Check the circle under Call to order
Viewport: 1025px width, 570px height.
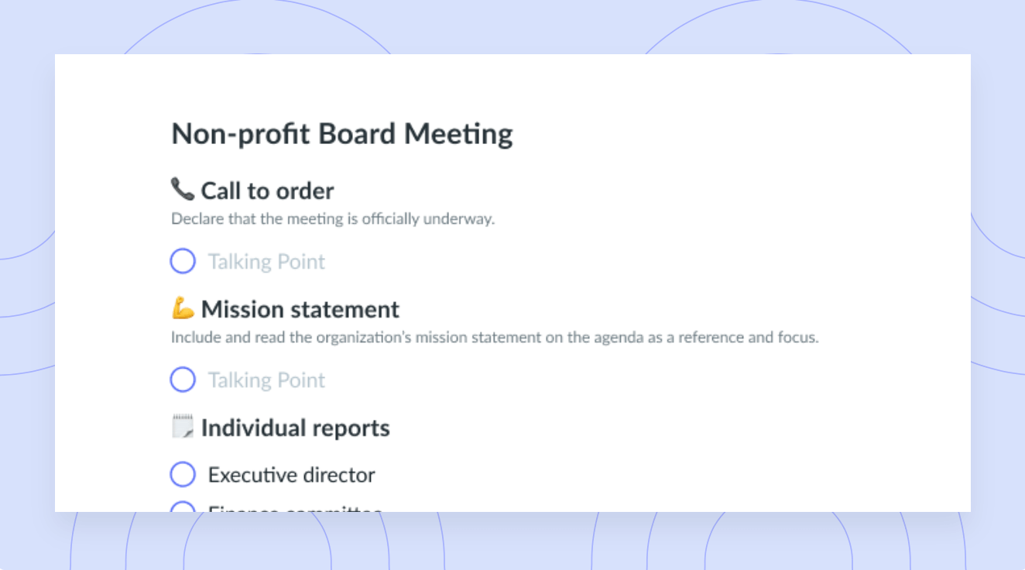point(183,261)
